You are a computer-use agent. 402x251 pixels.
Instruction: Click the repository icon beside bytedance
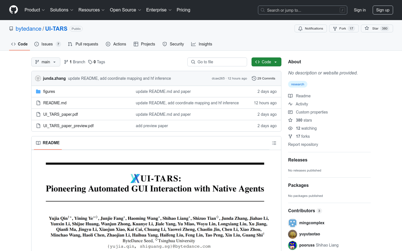(x=11, y=29)
